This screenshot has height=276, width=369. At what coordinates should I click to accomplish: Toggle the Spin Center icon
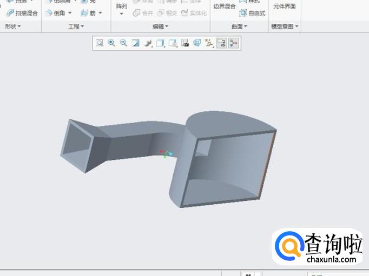coord(233,43)
